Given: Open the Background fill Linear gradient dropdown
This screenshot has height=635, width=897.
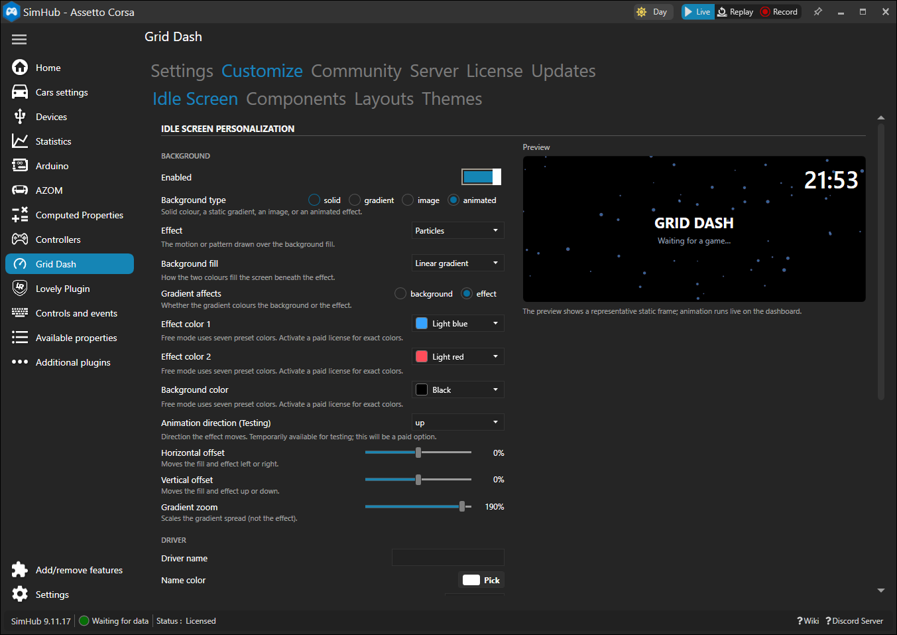Looking at the screenshot, I should click(x=458, y=263).
